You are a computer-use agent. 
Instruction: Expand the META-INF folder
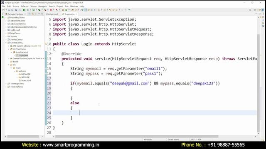point(17,74)
